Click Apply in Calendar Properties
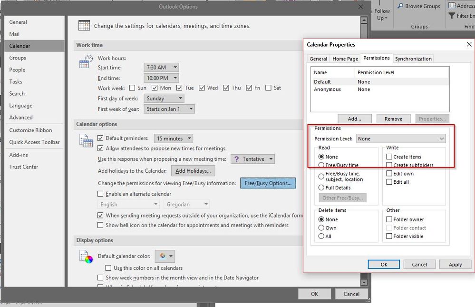 (455, 264)
